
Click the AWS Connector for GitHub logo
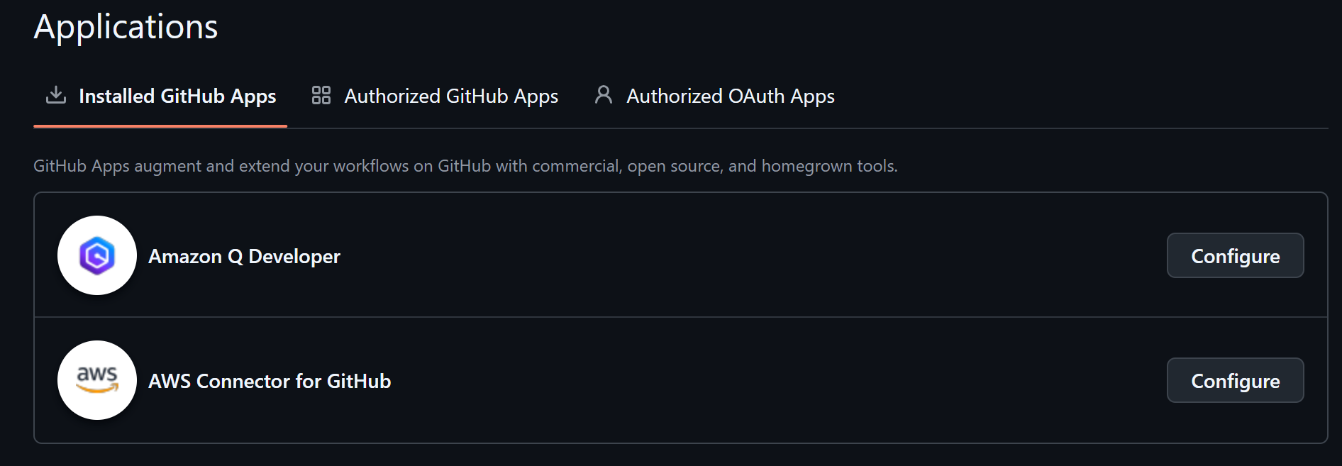[x=97, y=380]
